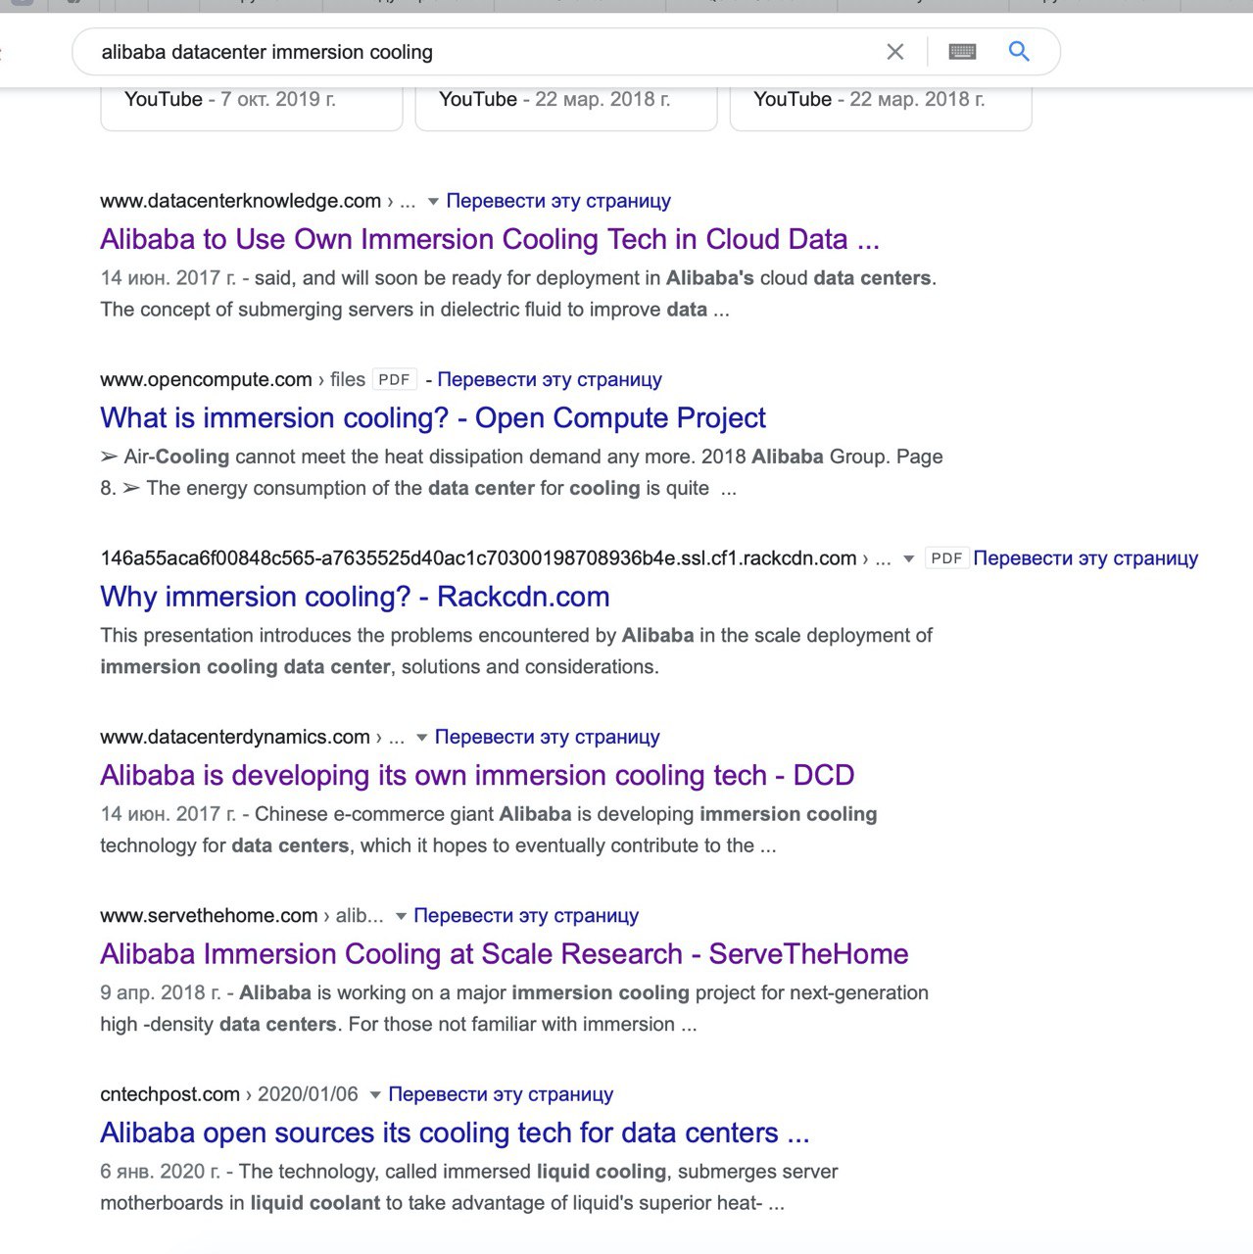
Task: Translate the servethehome.com result page
Action: (526, 915)
